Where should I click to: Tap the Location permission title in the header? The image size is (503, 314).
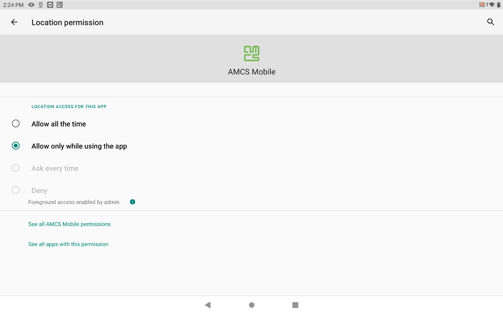[x=67, y=22]
